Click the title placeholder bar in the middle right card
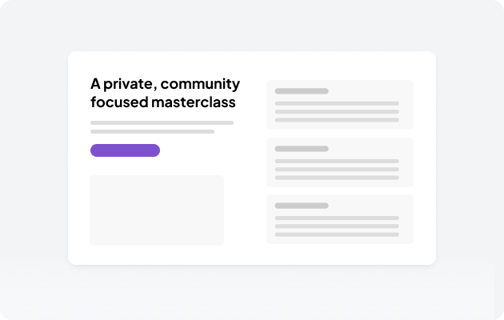Viewport: 504px width, 320px height. coord(302,149)
